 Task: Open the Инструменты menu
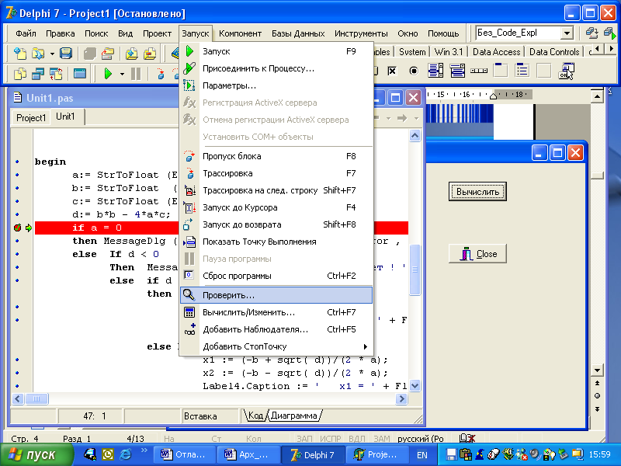pos(361,33)
